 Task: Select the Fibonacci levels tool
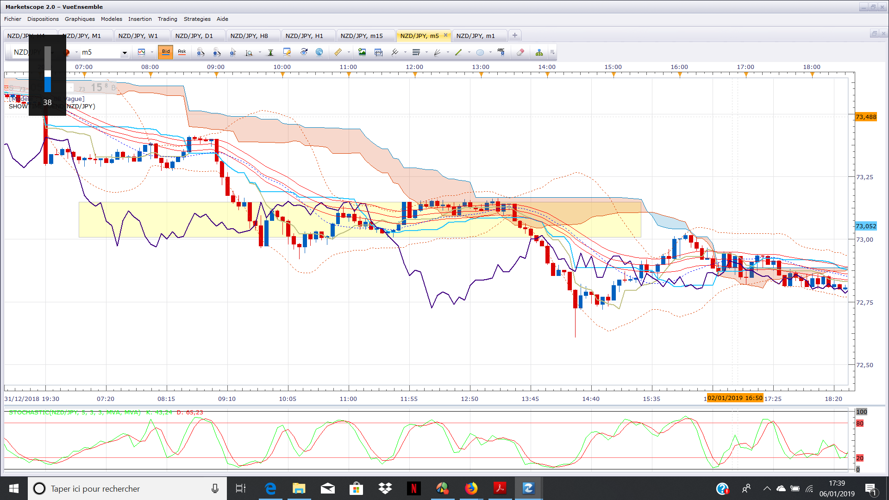tap(416, 52)
